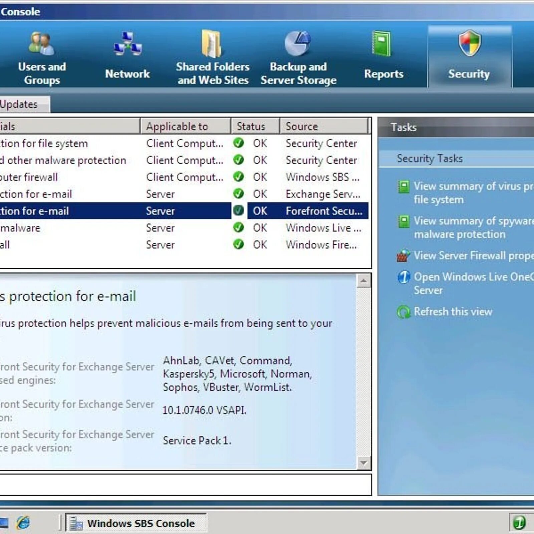Viewport: 534px width, 534px height.
Task: Click the Backup and Server Storage icon
Action: coord(298,43)
